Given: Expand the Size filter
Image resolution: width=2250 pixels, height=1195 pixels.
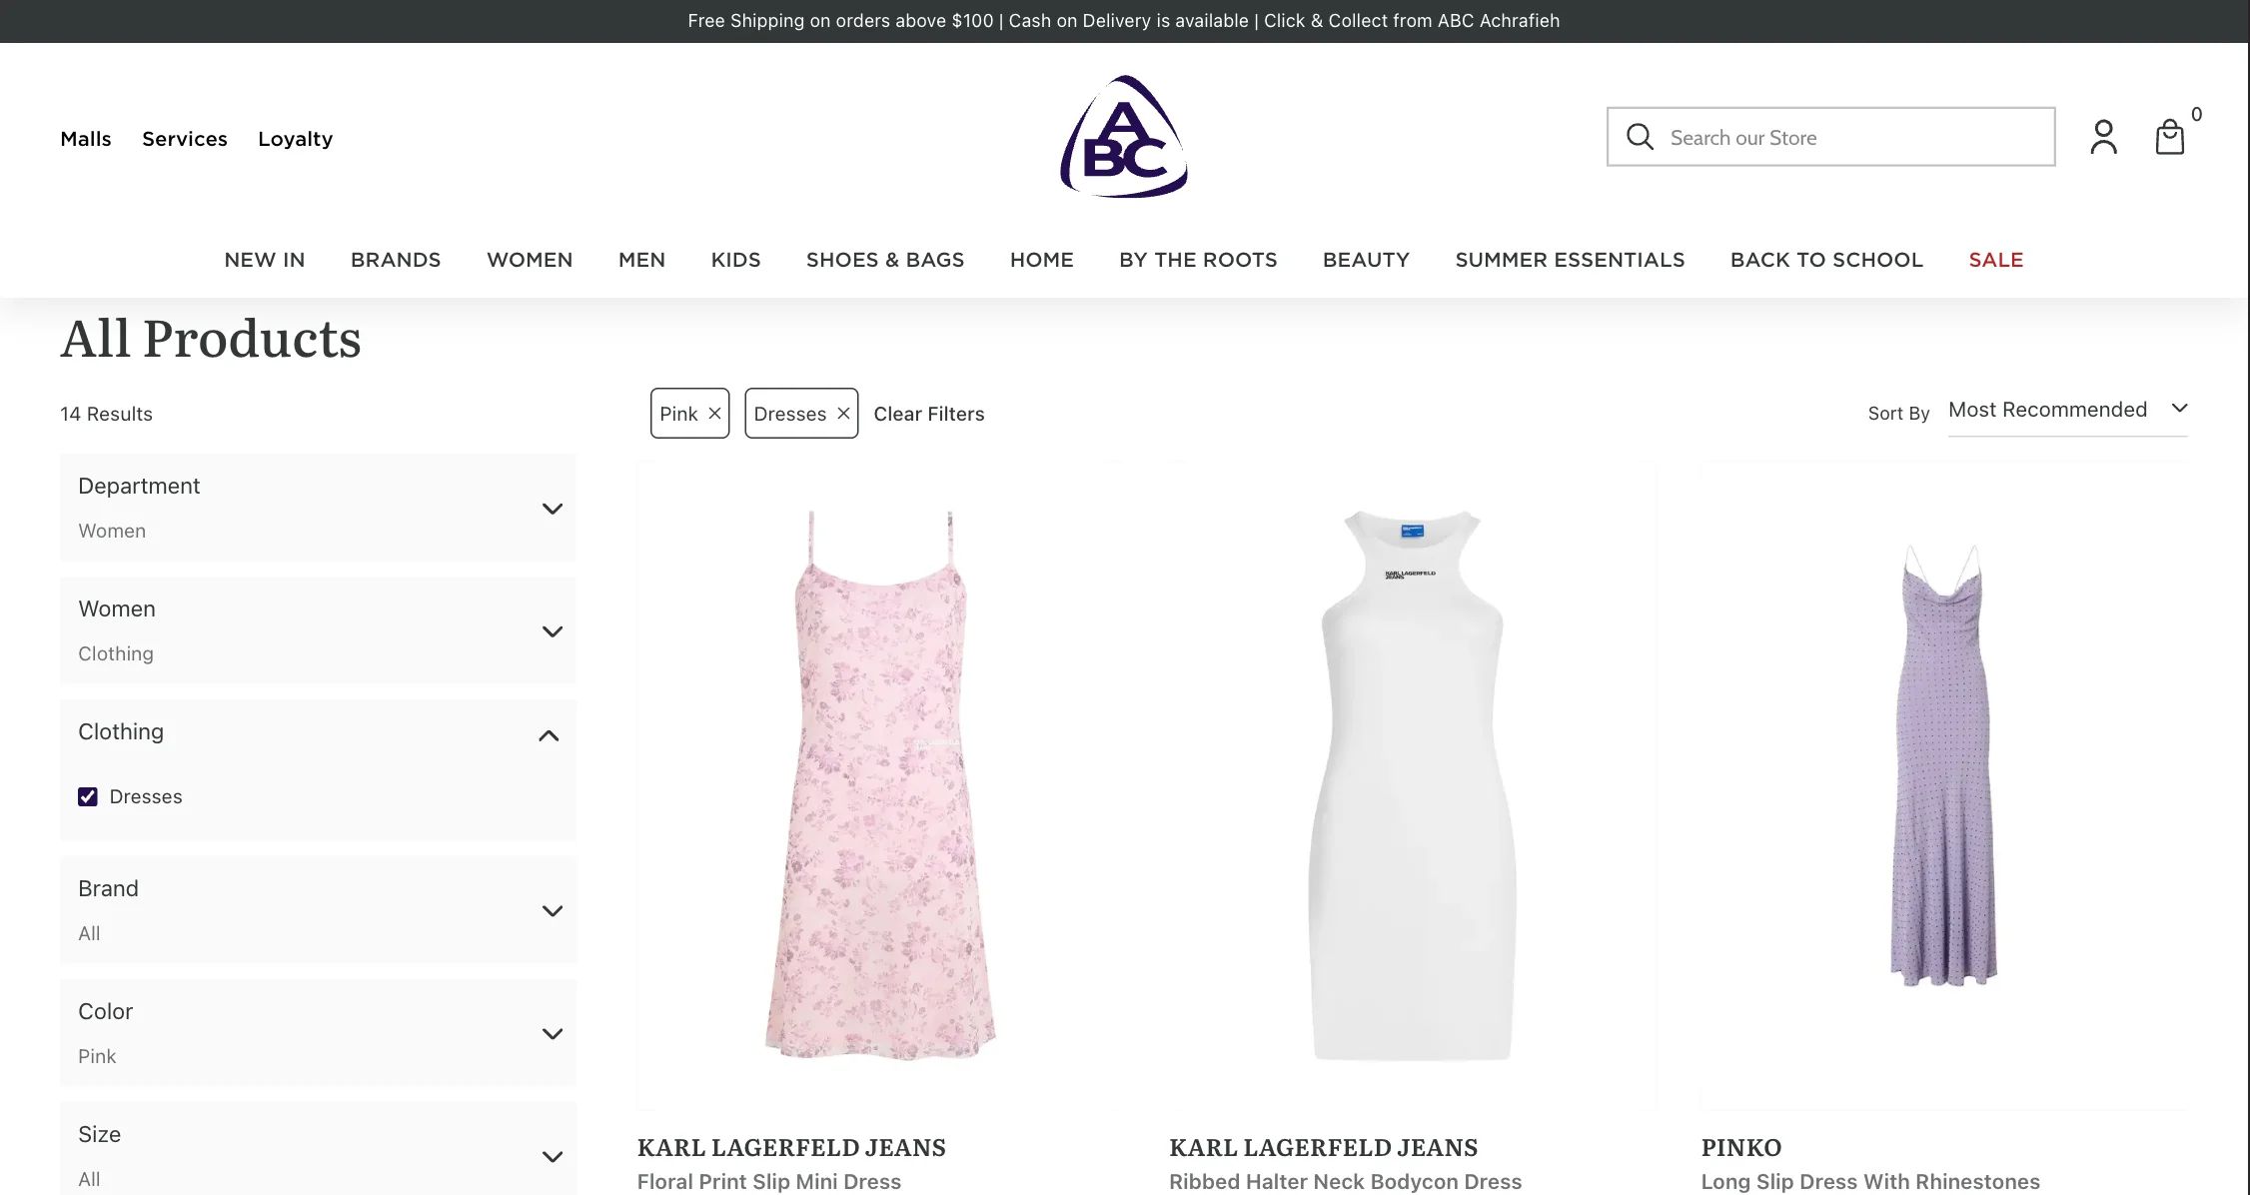Looking at the screenshot, I should (318, 1149).
